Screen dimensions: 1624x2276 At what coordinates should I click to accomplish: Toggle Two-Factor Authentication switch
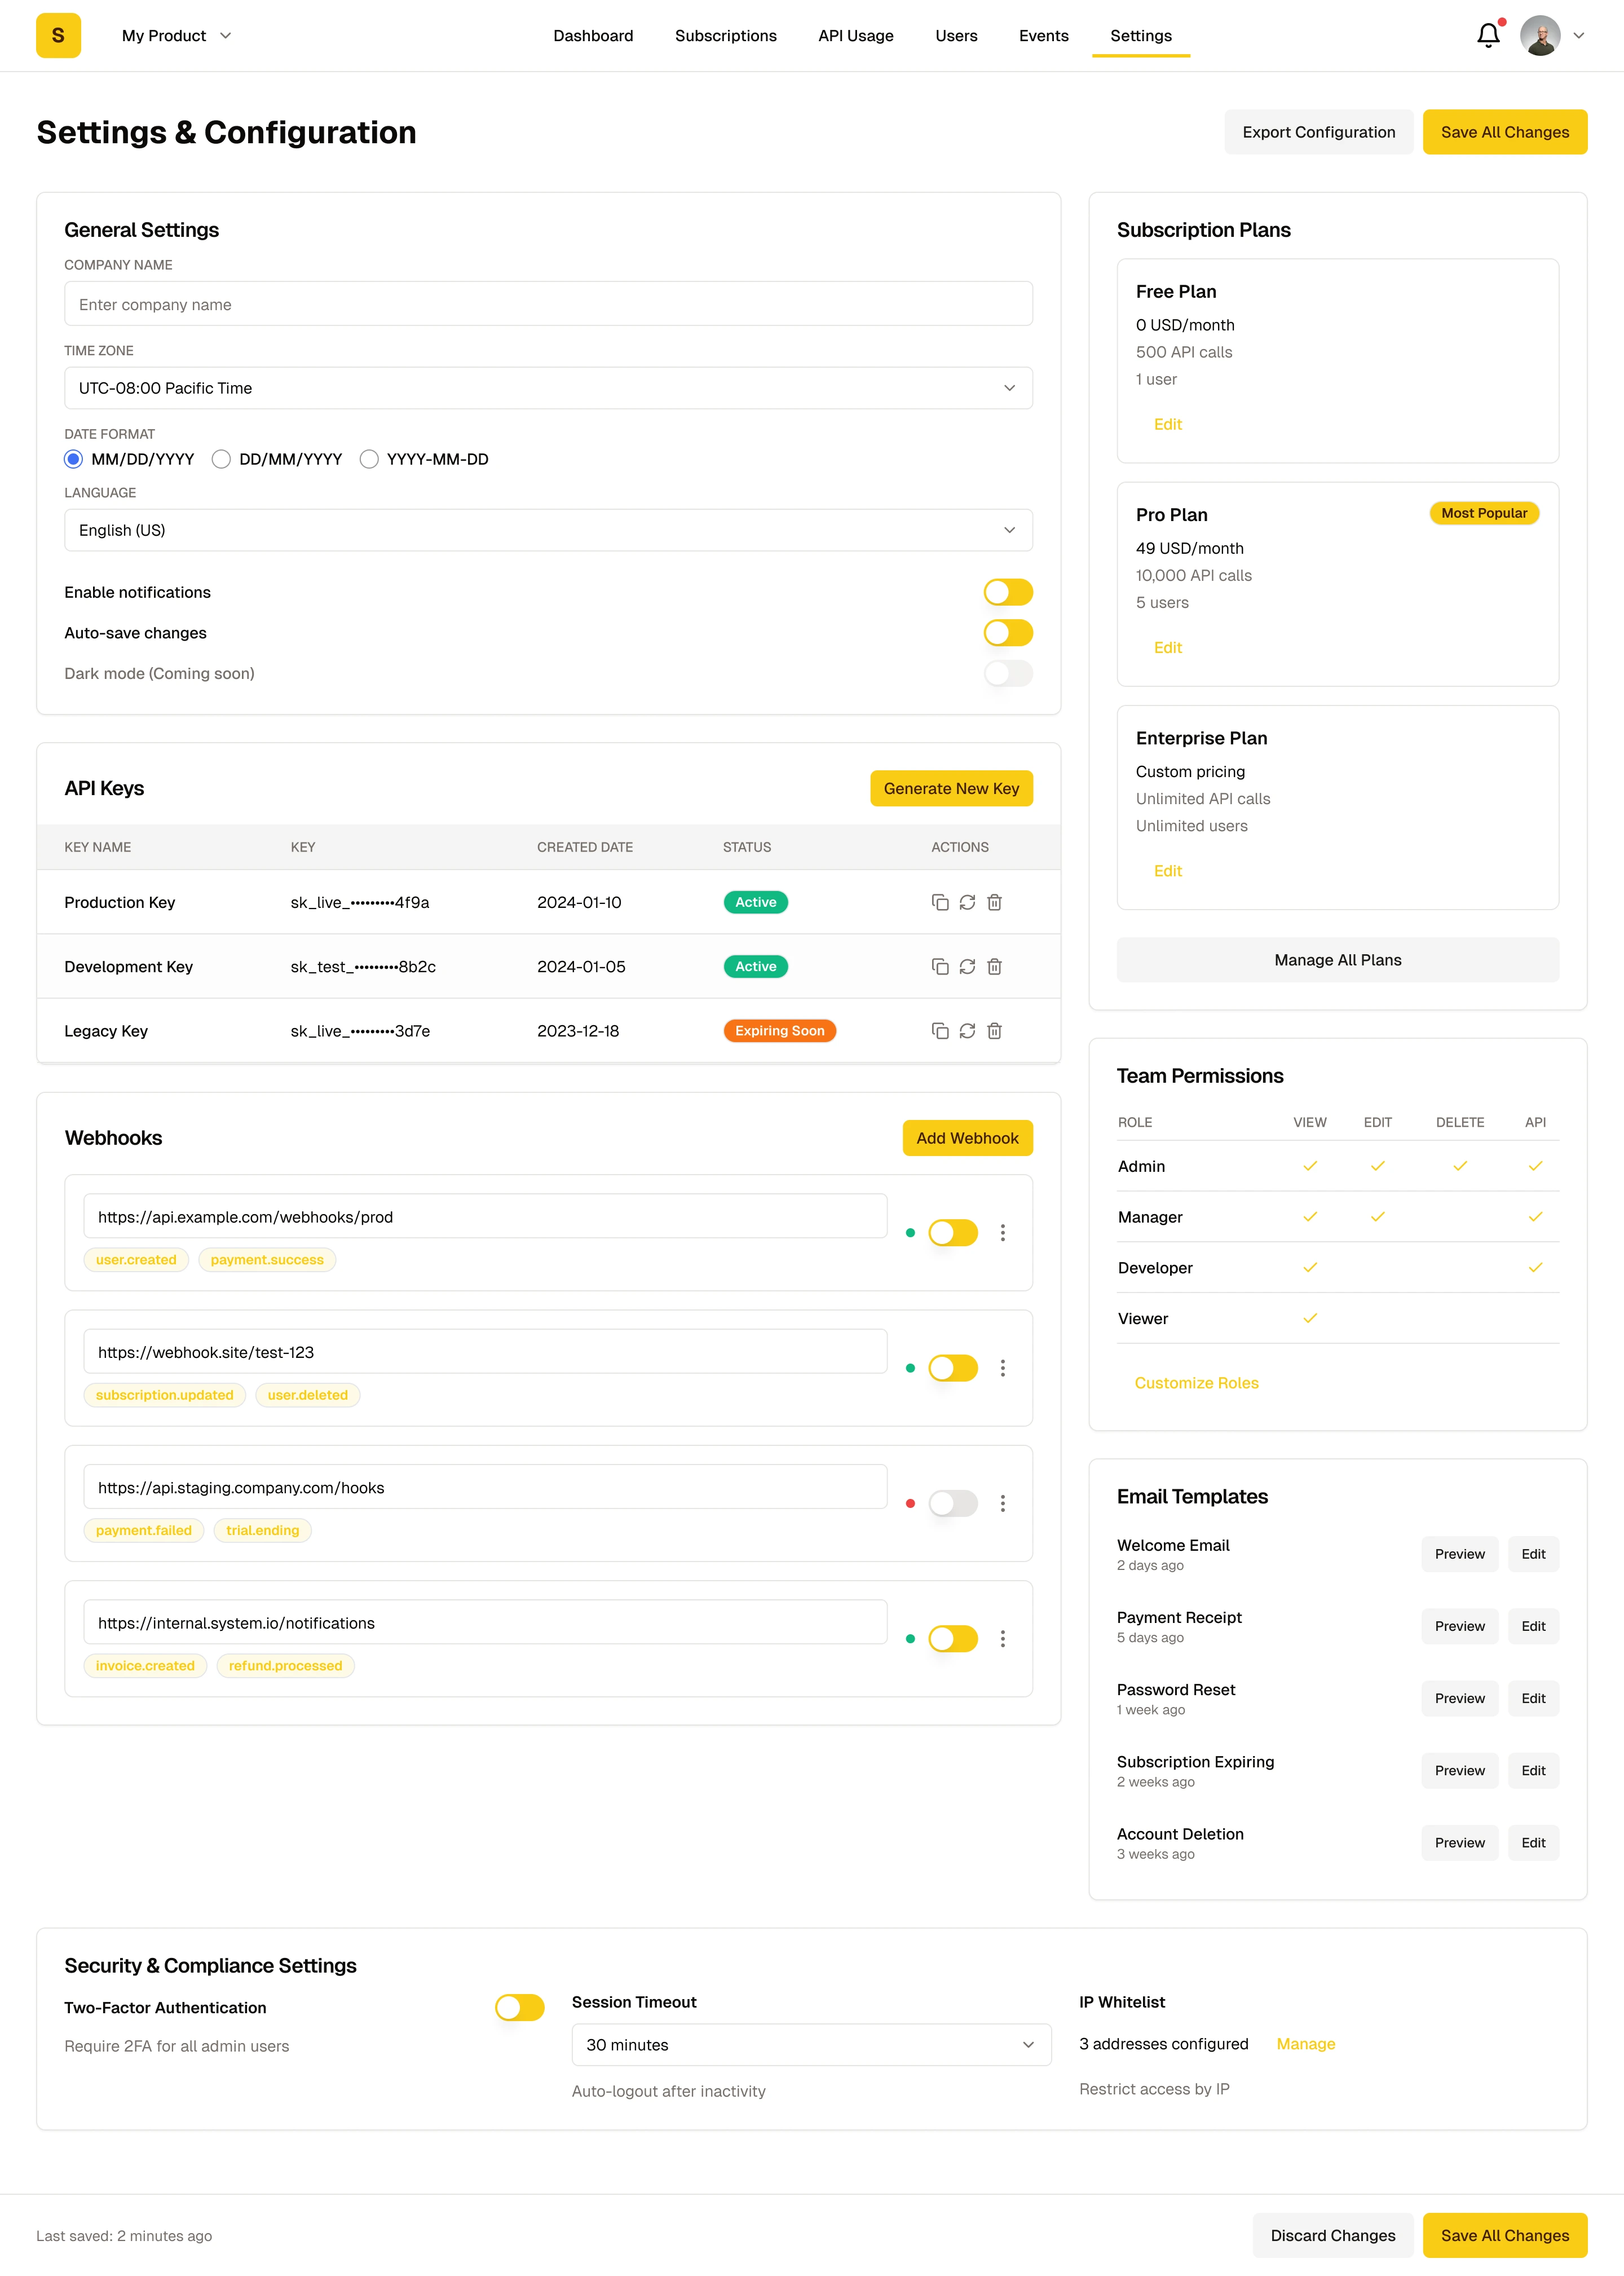click(x=519, y=2007)
